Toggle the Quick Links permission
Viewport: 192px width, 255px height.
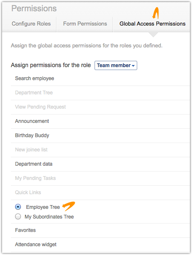click(100, 193)
